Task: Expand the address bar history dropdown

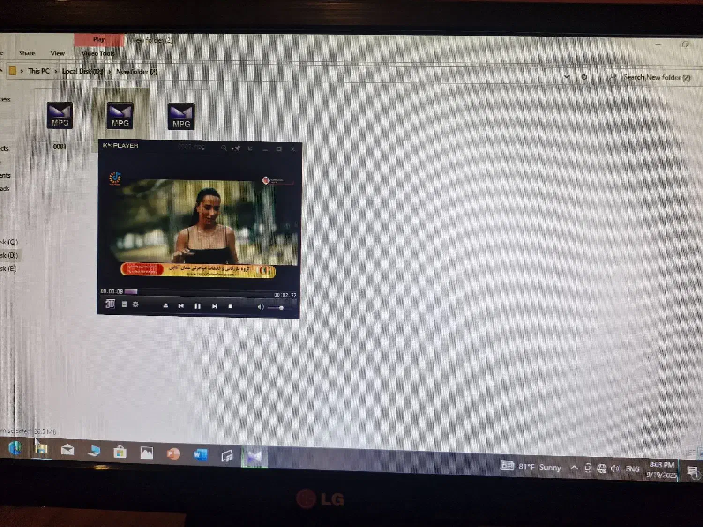Action: 567,76
